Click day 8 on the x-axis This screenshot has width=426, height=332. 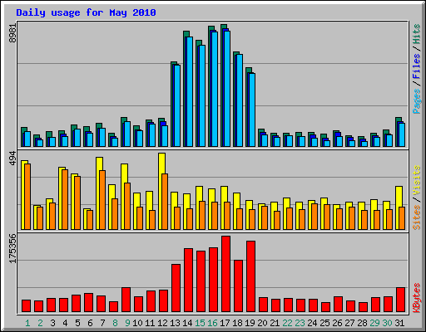pos(115,323)
